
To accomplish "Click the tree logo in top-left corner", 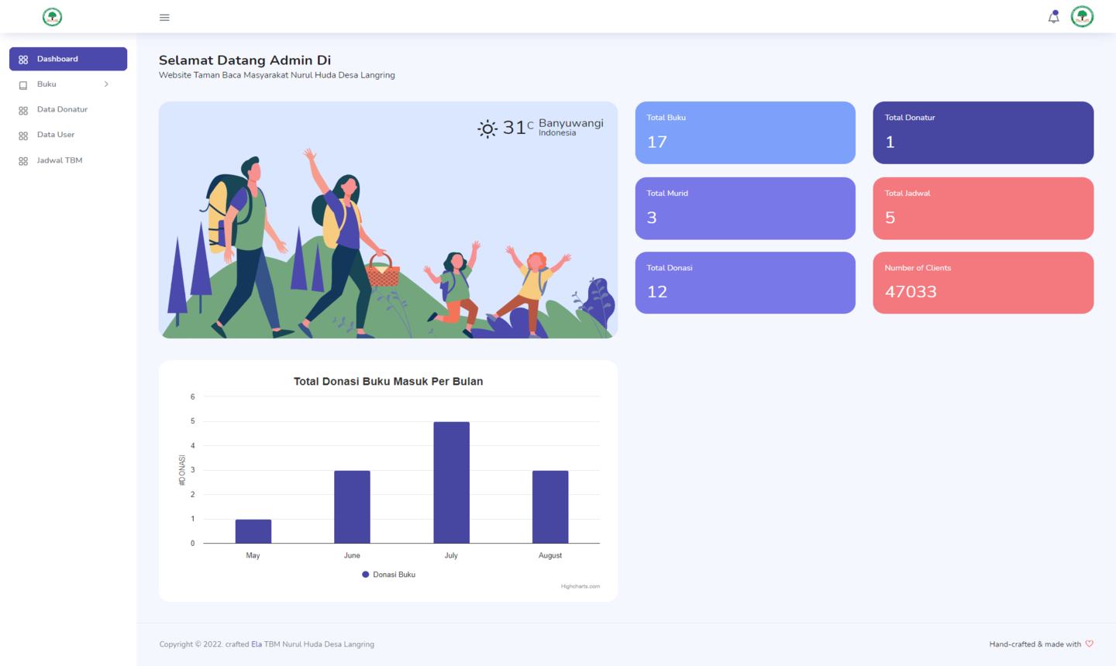I will click(52, 17).
